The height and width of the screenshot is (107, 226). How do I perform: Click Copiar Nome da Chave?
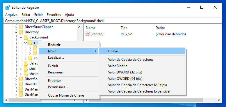coord(66,95)
